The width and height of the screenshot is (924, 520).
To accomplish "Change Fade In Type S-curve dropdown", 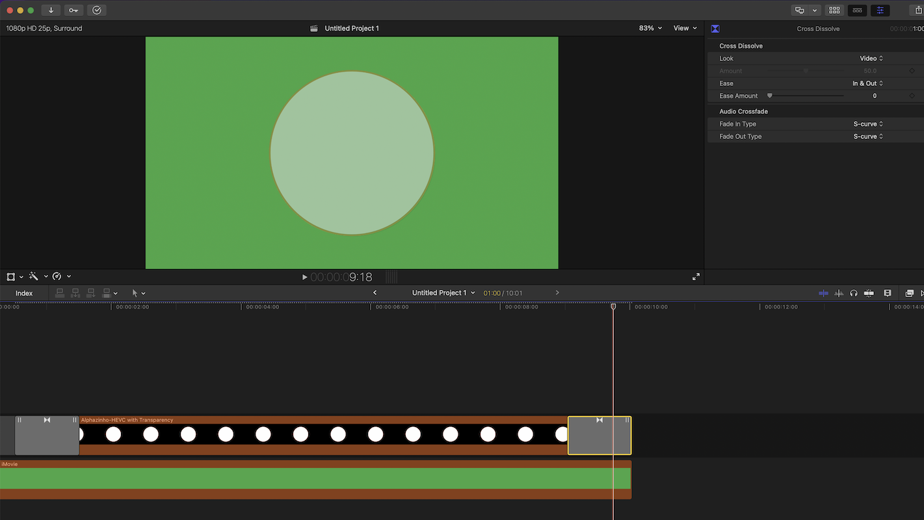I will click(x=868, y=124).
